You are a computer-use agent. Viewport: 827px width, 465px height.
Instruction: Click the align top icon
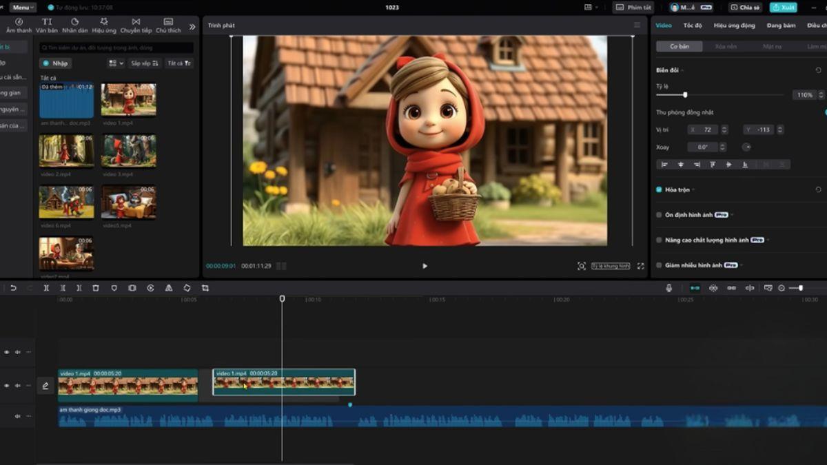713,165
